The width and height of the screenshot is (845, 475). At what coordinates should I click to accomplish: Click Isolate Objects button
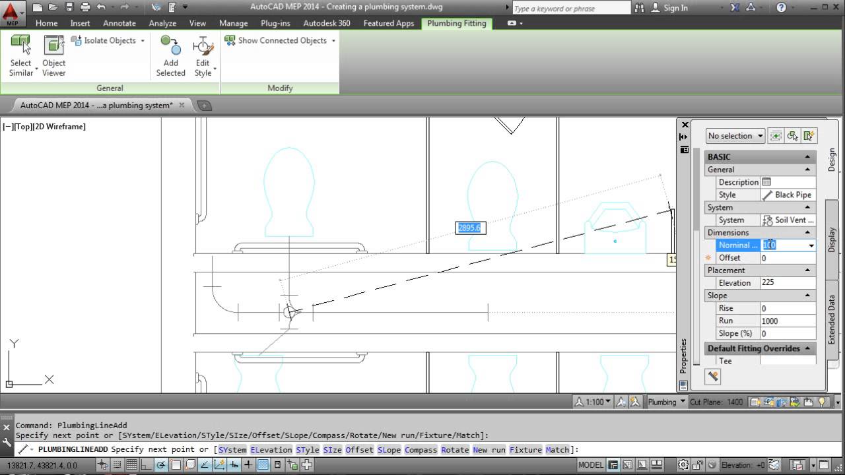click(x=108, y=41)
